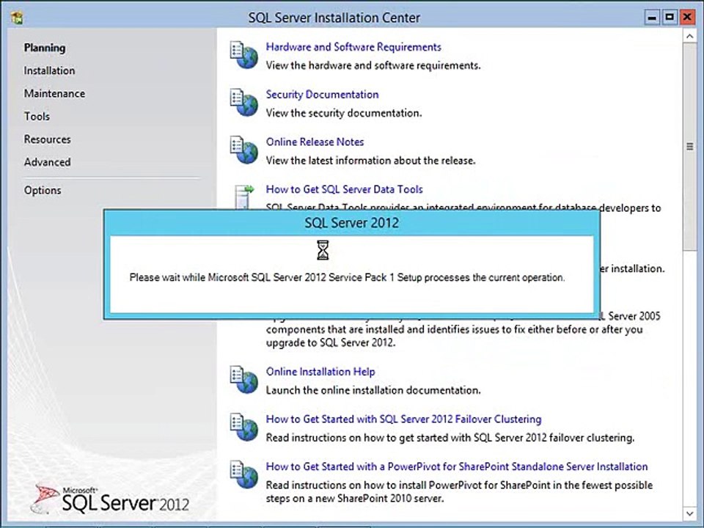Open the Resources category

coord(47,139)
